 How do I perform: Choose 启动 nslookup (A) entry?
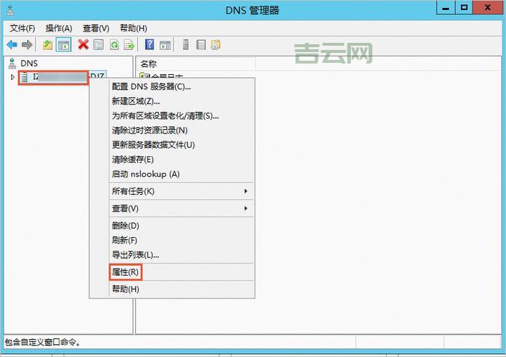coord(182,174)
